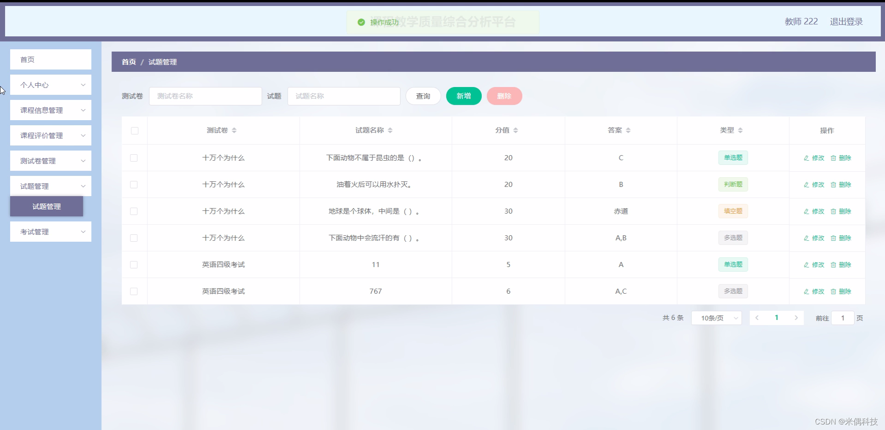Check the checkbox on the last 英语四级考试 row

134,291
